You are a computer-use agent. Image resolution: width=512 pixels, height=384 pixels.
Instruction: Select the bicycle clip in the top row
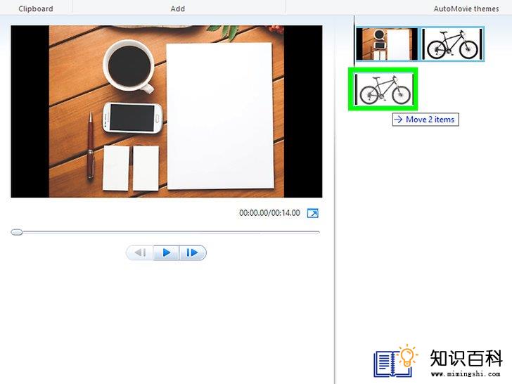[452, 44]
